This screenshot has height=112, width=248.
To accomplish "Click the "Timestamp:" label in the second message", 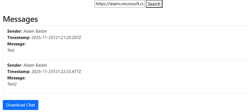I will [x=19, y=72].
